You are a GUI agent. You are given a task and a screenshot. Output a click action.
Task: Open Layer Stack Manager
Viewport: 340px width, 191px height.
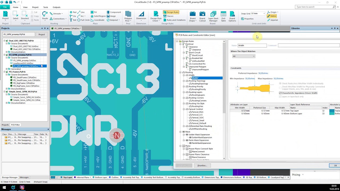point(213,16)
